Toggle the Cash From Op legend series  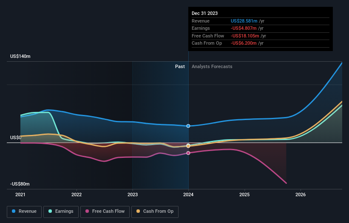click(x=155, y=212)
